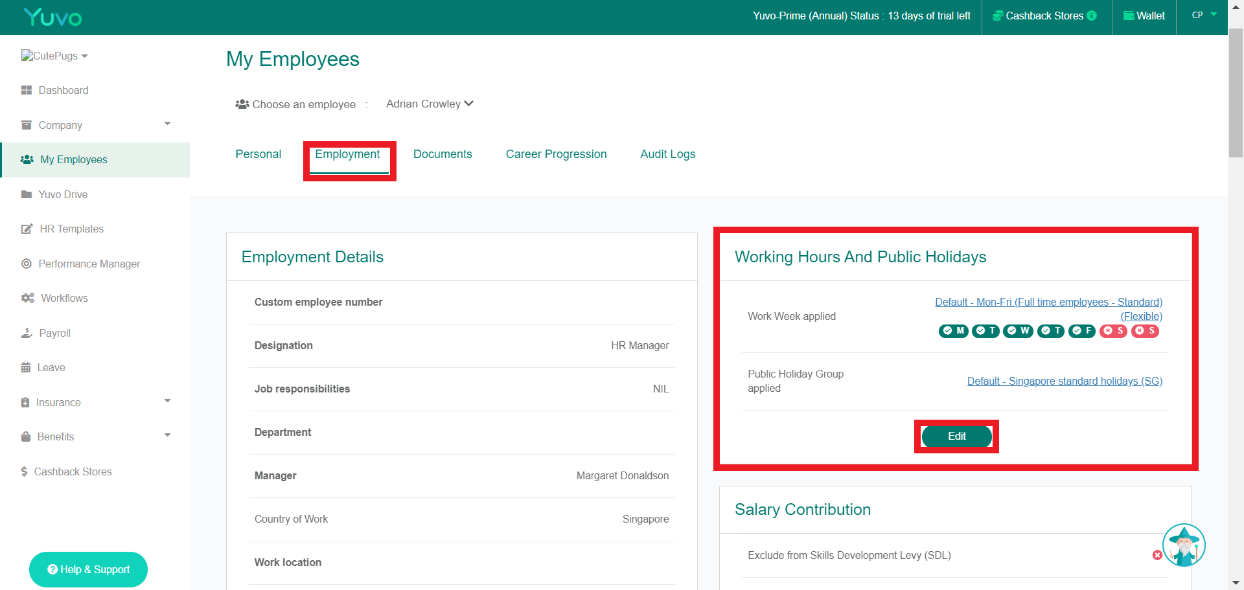Viewport: 1244px width, 590px height.
Task: Expand the Insurance submenu arrow
Action: pyautogui.click(x=167, y=401)
